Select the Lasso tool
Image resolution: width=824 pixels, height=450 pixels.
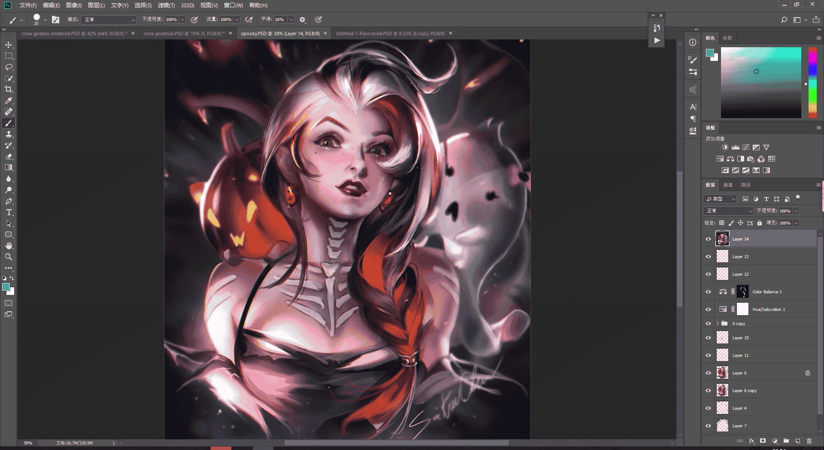9,67
